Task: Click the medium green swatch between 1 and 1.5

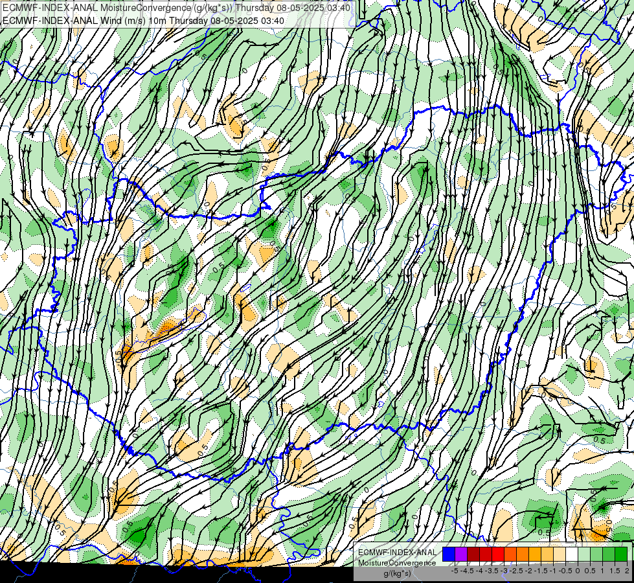Action: 609,554
